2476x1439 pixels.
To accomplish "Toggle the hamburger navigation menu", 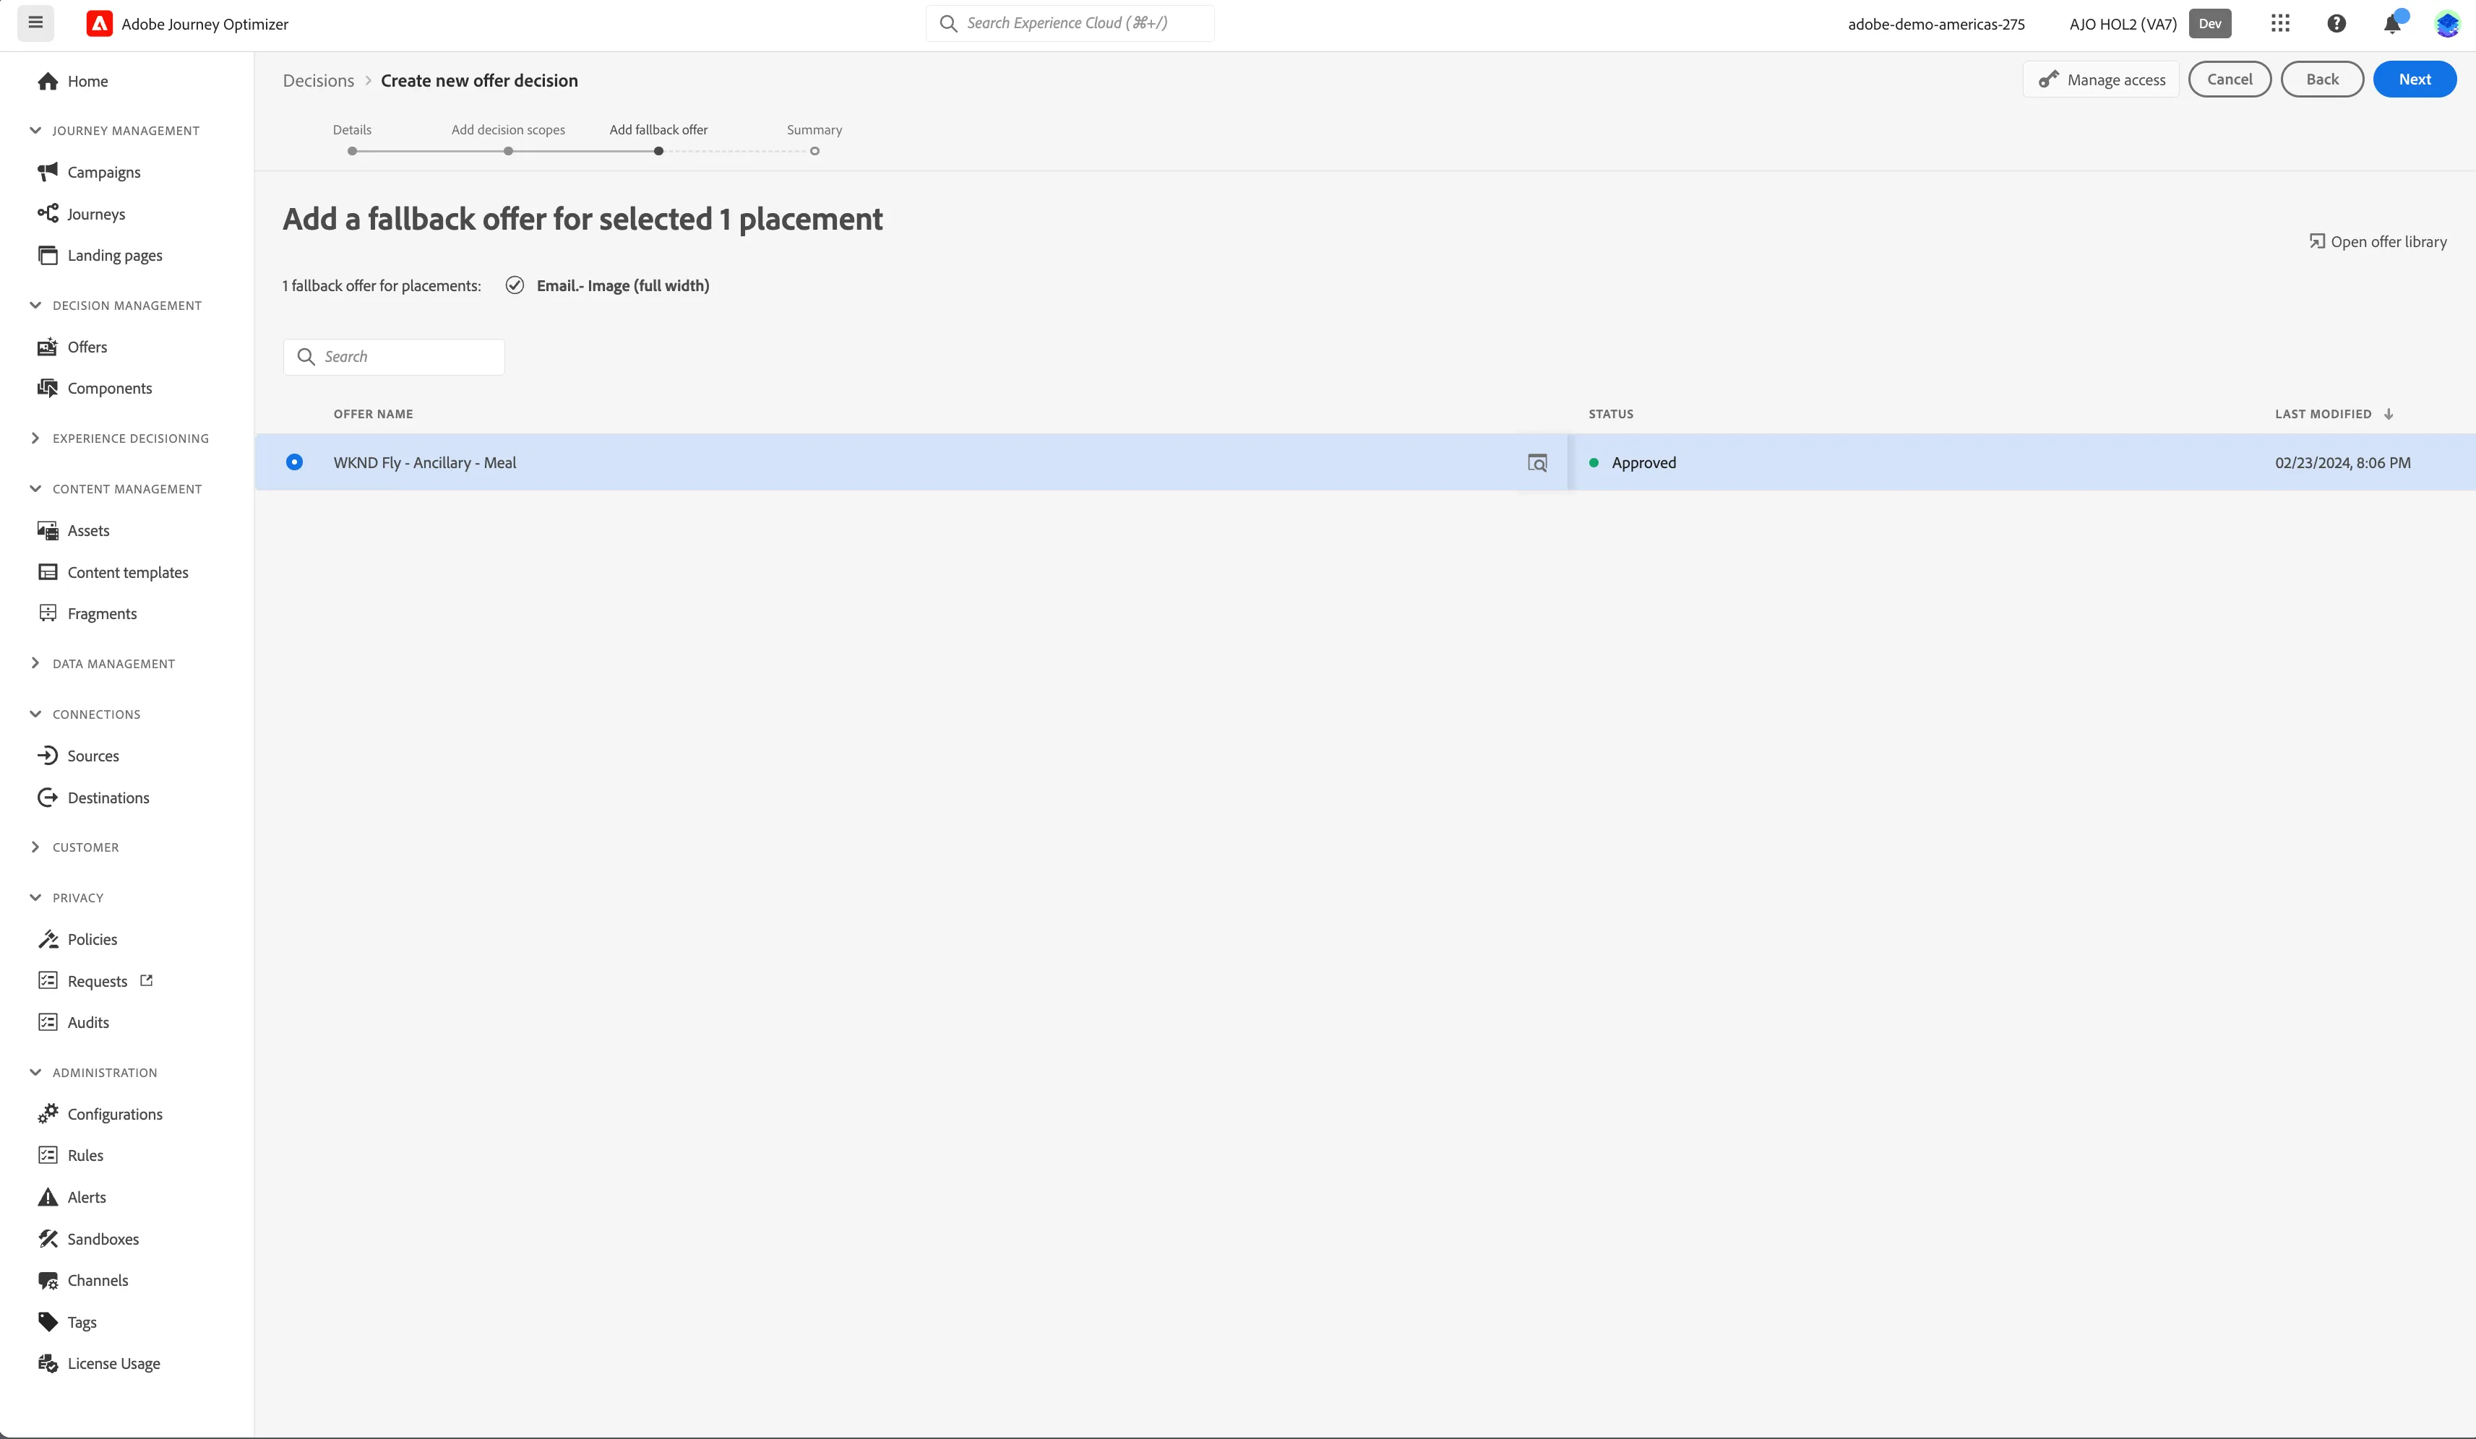I will (35, 22).
